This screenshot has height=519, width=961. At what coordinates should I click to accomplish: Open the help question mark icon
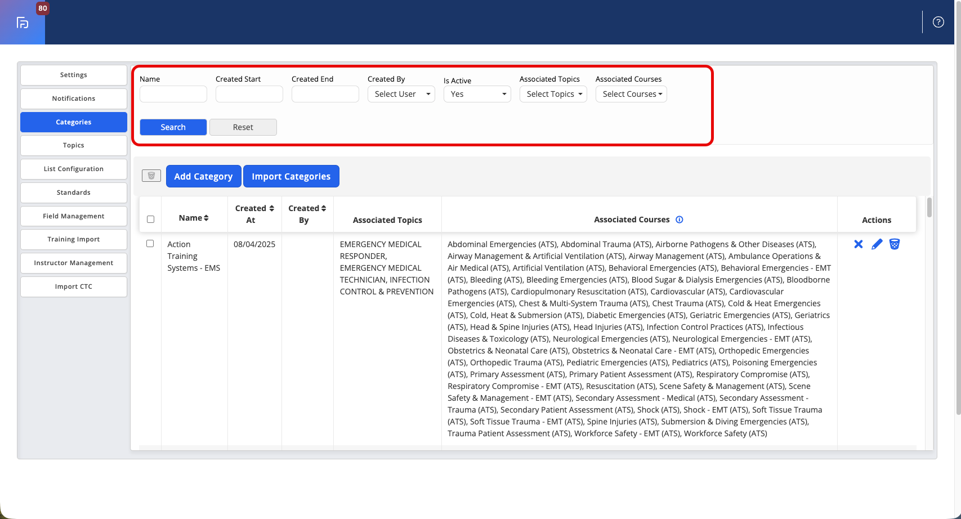[x=938, y=22]
